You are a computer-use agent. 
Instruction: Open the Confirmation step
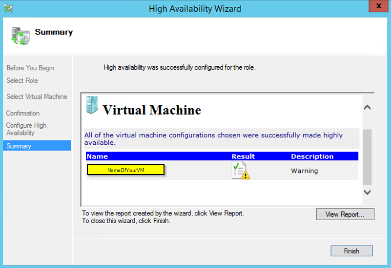[x=23, y=113]
